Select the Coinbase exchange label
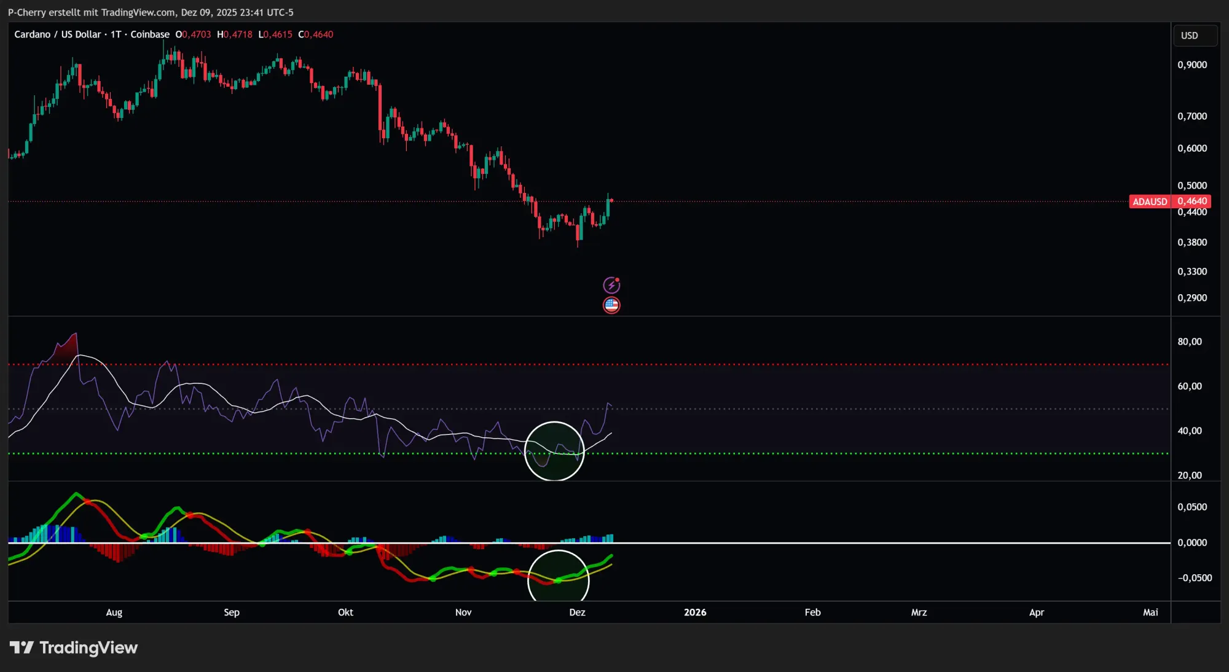 pyautogui.click(x=151, y=34)
